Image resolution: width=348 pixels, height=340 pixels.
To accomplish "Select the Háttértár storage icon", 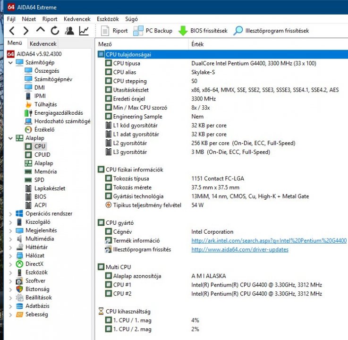I will [19, 247].
